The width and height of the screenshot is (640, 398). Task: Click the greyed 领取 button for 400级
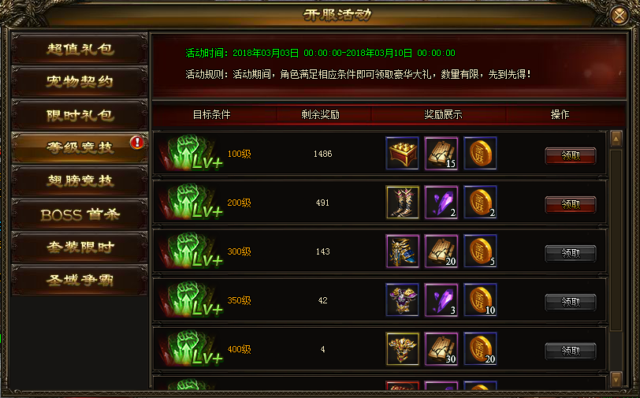point(571,351)
